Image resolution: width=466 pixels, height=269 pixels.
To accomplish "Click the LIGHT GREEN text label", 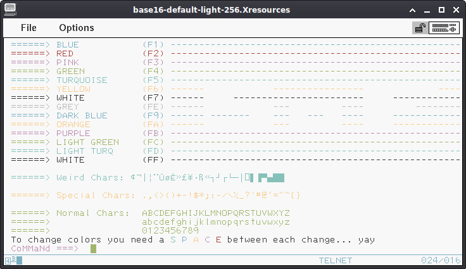I will 87,142.
